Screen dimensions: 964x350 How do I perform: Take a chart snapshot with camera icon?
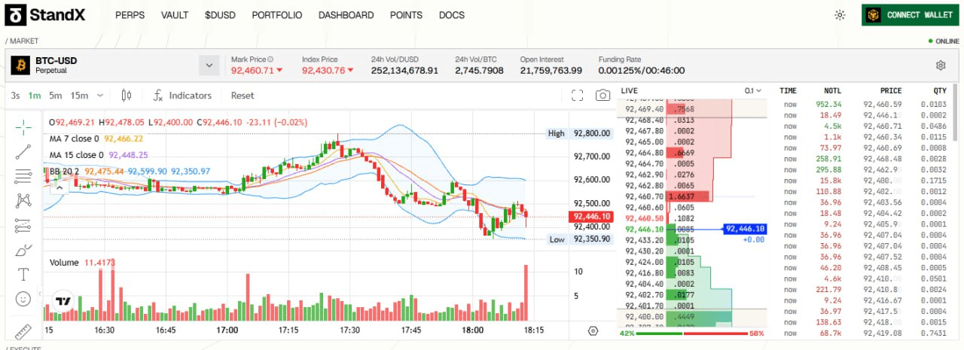(602, 96)
